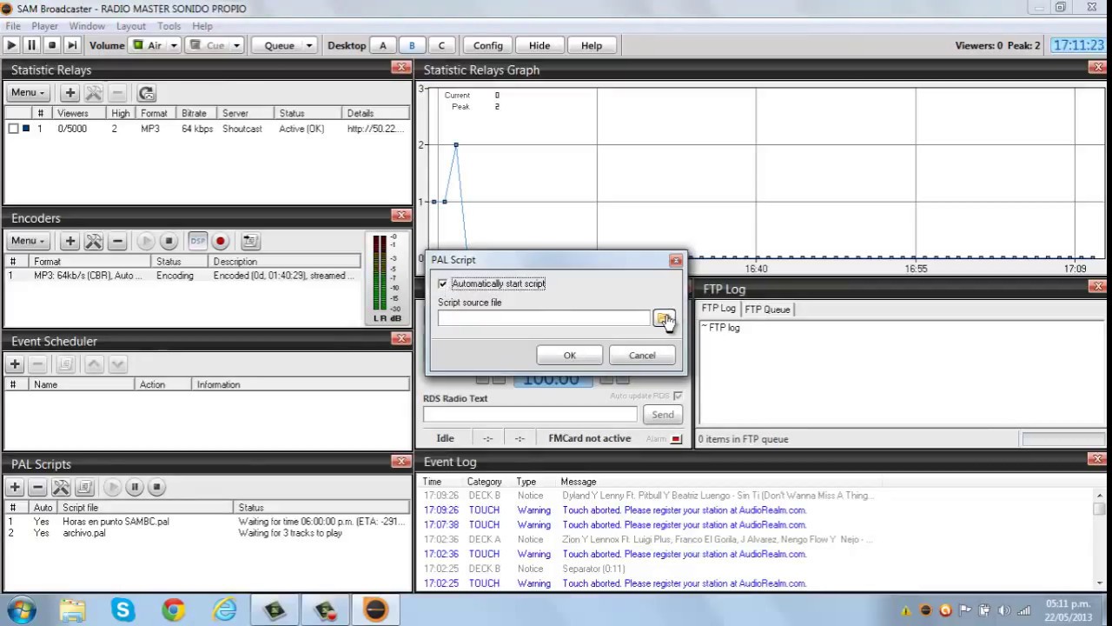The height and width of the screenshot is (626, 1112).
Task: Switch to the FTP Queue tab
Action: [x=767, y=310]
